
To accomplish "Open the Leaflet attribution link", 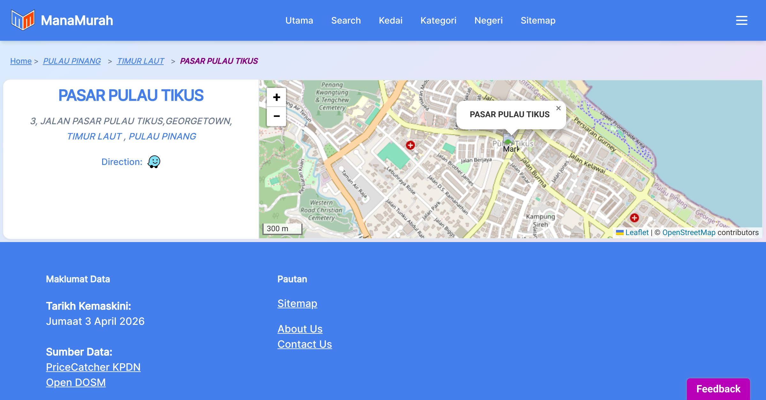I will point(637,232).
